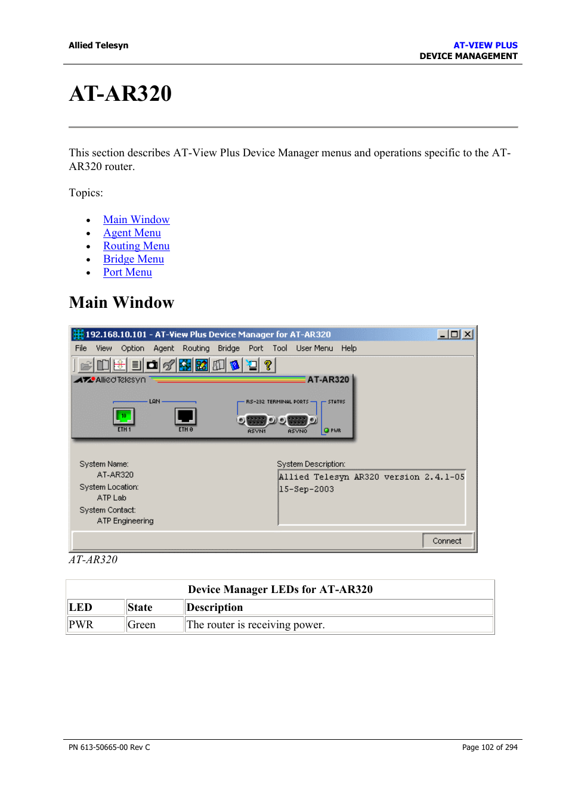Follow the Routing Menu topic link

(136, 246)
